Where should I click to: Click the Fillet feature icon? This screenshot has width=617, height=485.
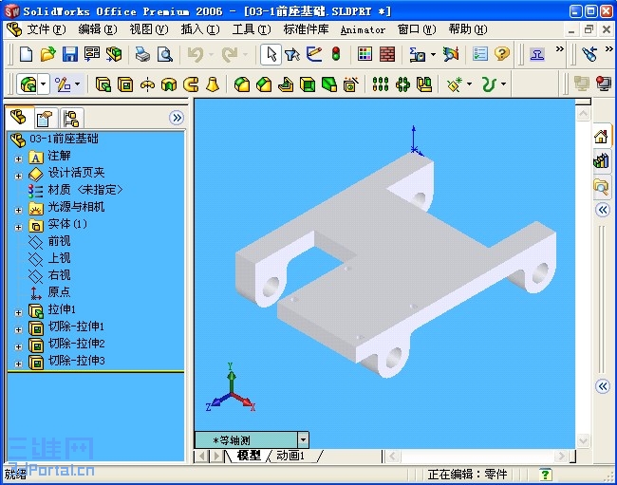tap(242, 84)
